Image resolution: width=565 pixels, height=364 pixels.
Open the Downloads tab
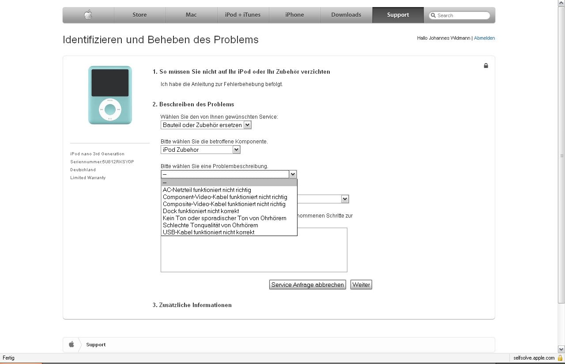click(x=346, y=15)
